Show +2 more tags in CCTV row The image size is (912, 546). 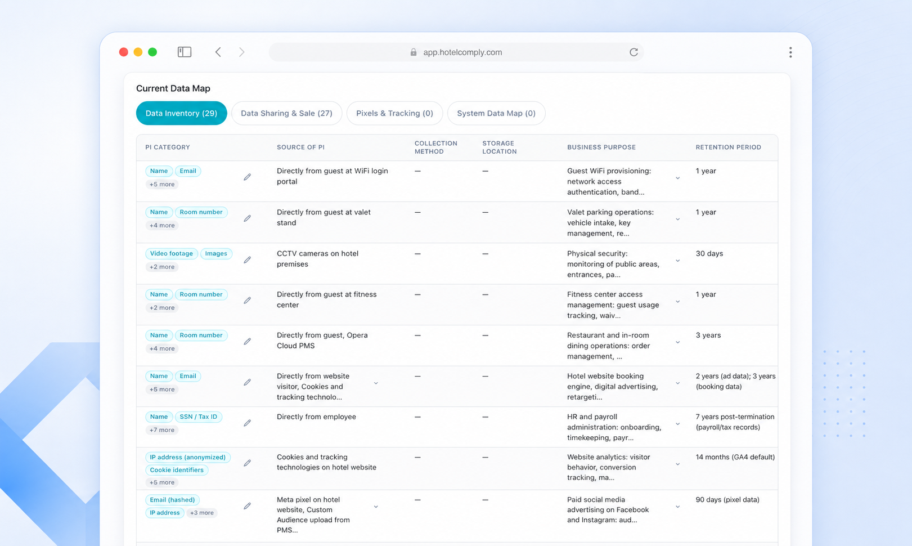162,267
